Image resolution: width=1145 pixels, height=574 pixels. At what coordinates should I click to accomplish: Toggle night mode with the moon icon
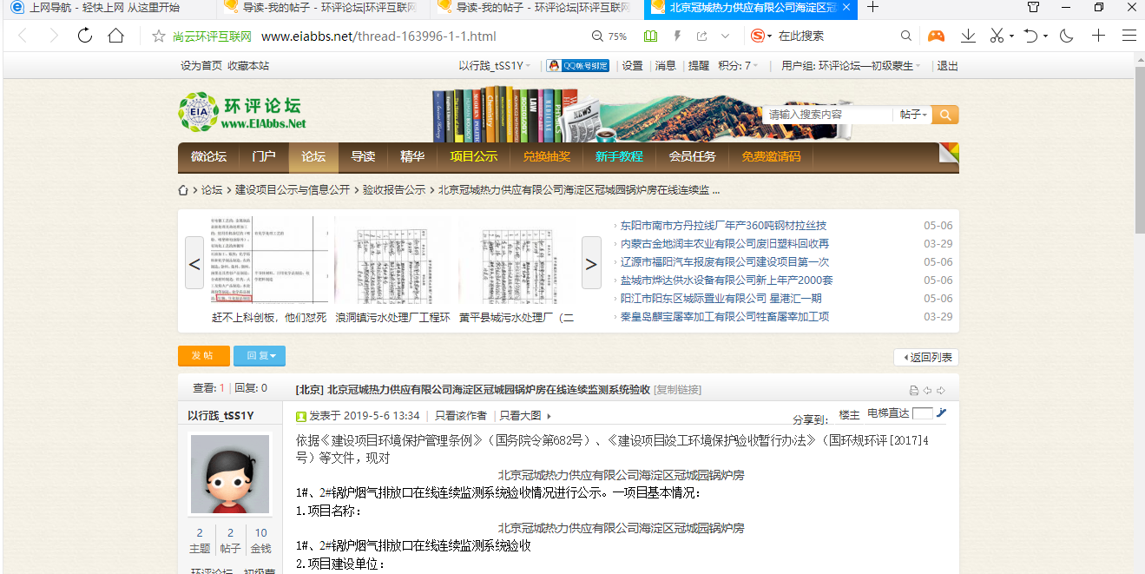1067,36
